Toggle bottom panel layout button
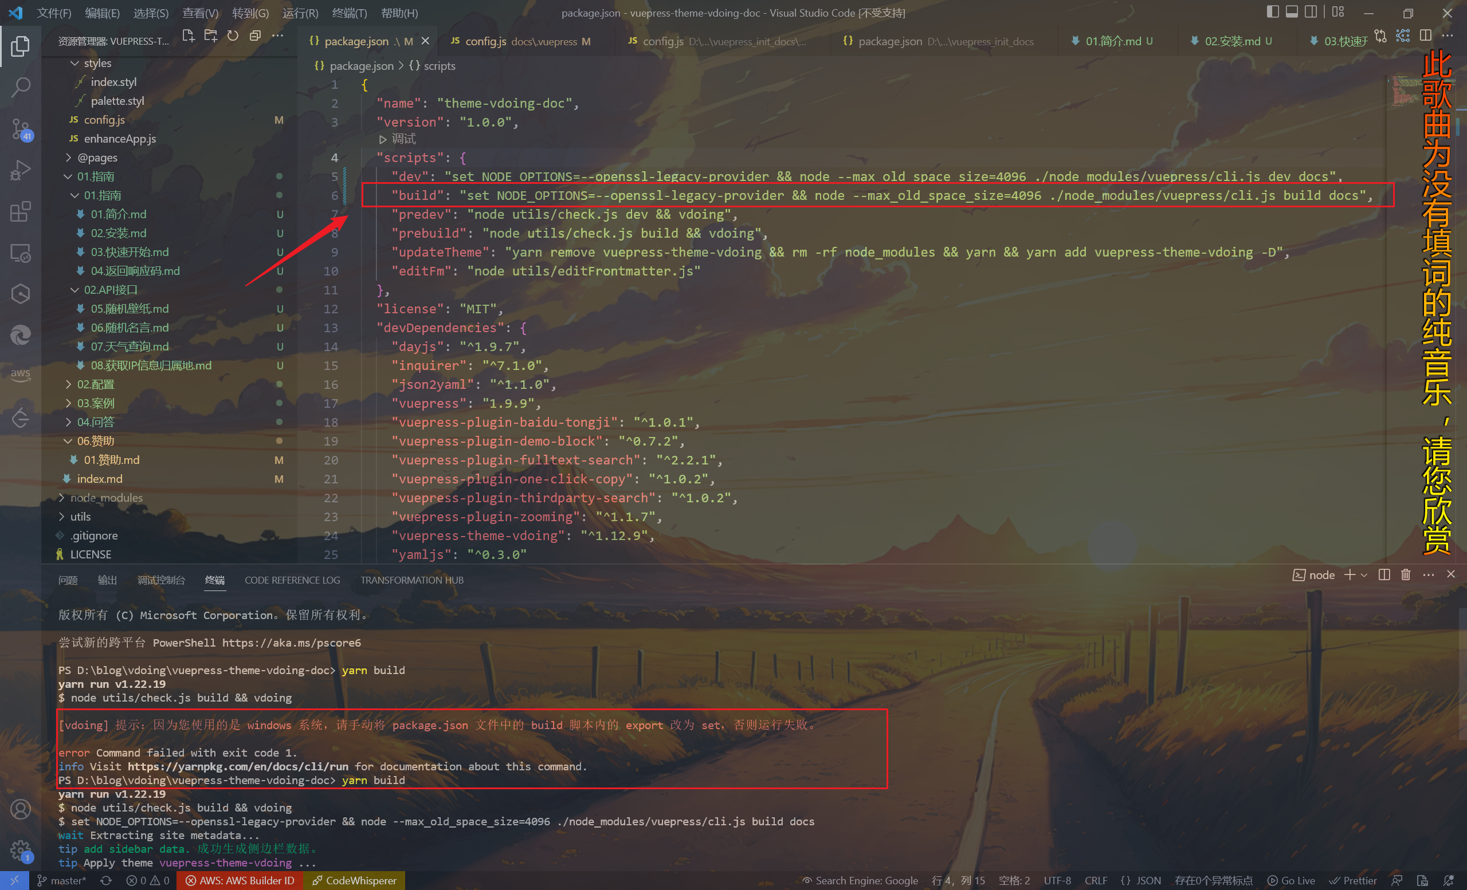Viewport: 1467px width, 890px height. (1292, 12)
